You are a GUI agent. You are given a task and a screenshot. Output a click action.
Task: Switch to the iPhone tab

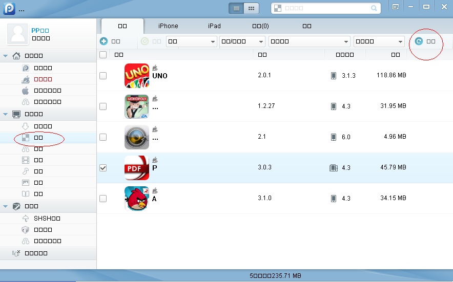pos(168,26)
